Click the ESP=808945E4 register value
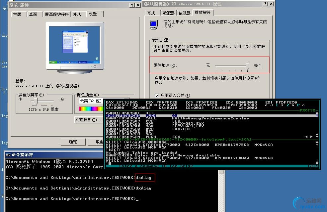This screenshot has height=212, width=327. [201, 105]
